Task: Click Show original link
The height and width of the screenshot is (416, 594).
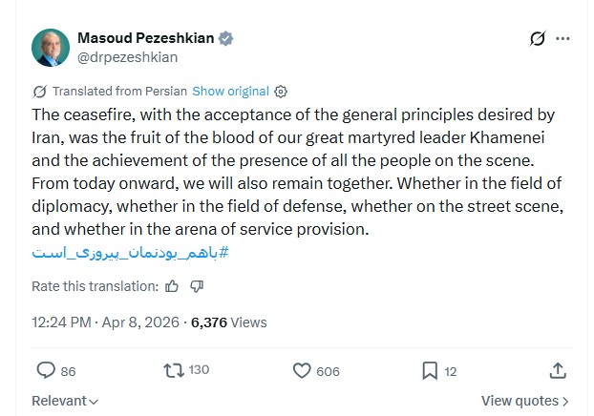Action: (230, 92)
